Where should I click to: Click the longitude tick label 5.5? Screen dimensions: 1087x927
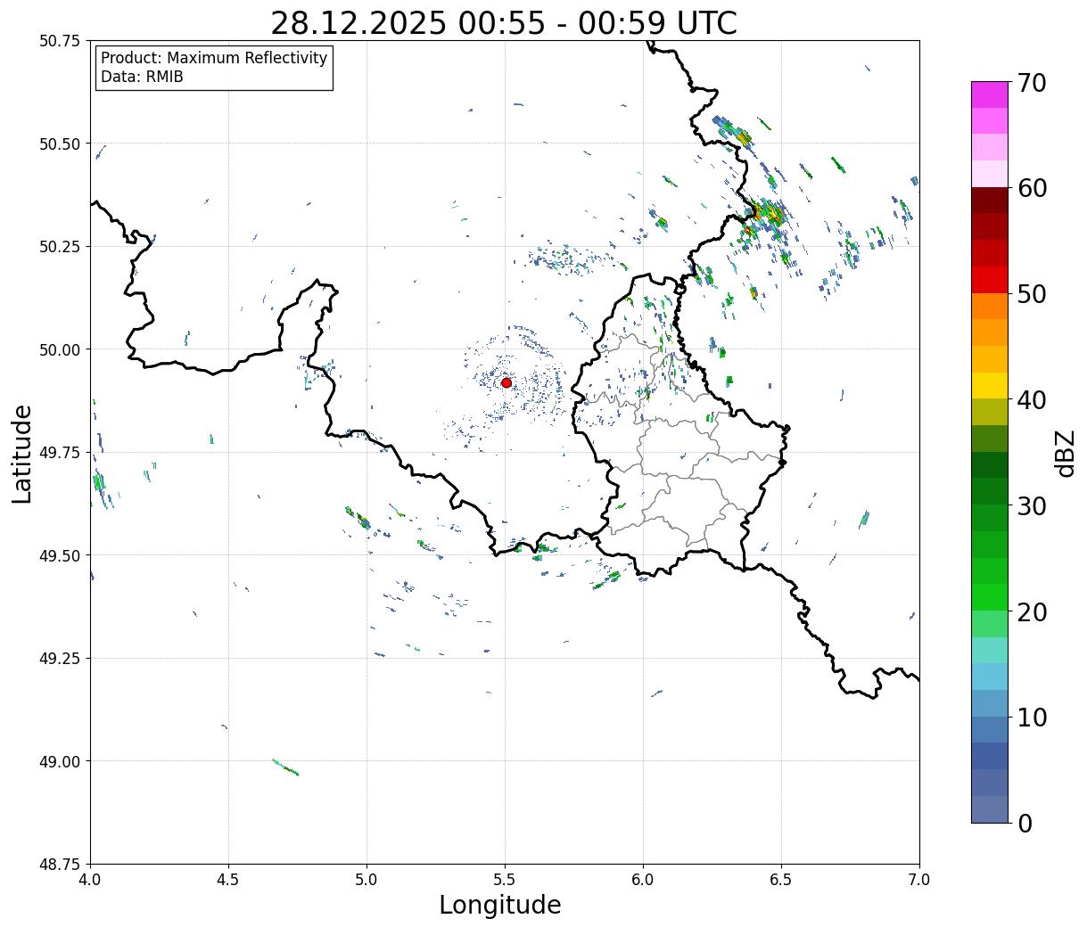tap(505, 880)
